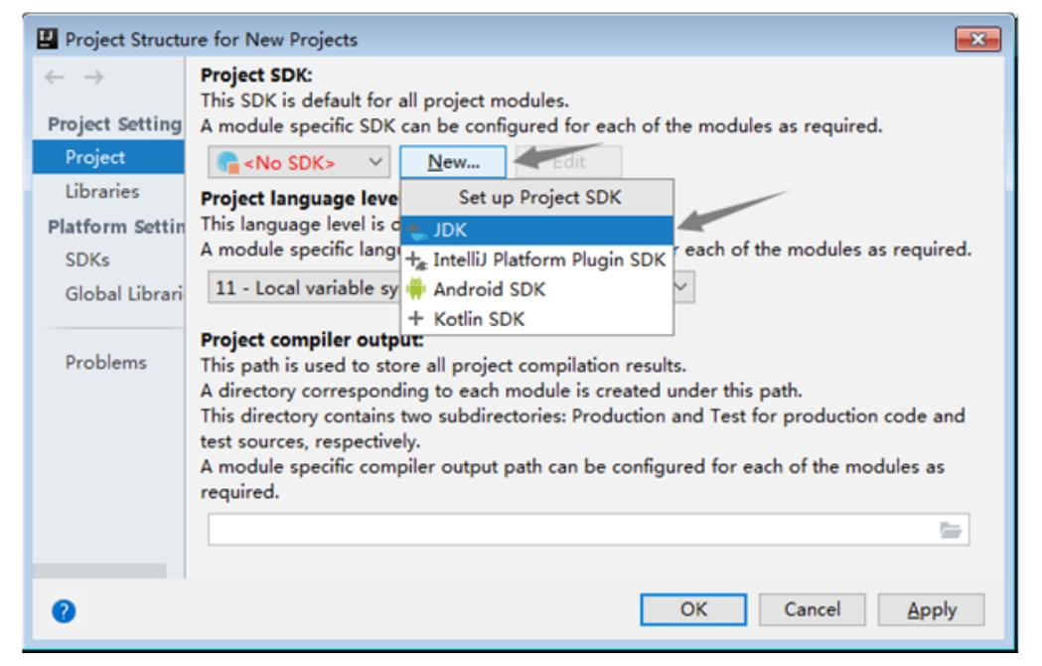Viewport: 1042px width, 666px height.
Task: Click the Android SDK robot icon
Action: [x=416, y=289]
